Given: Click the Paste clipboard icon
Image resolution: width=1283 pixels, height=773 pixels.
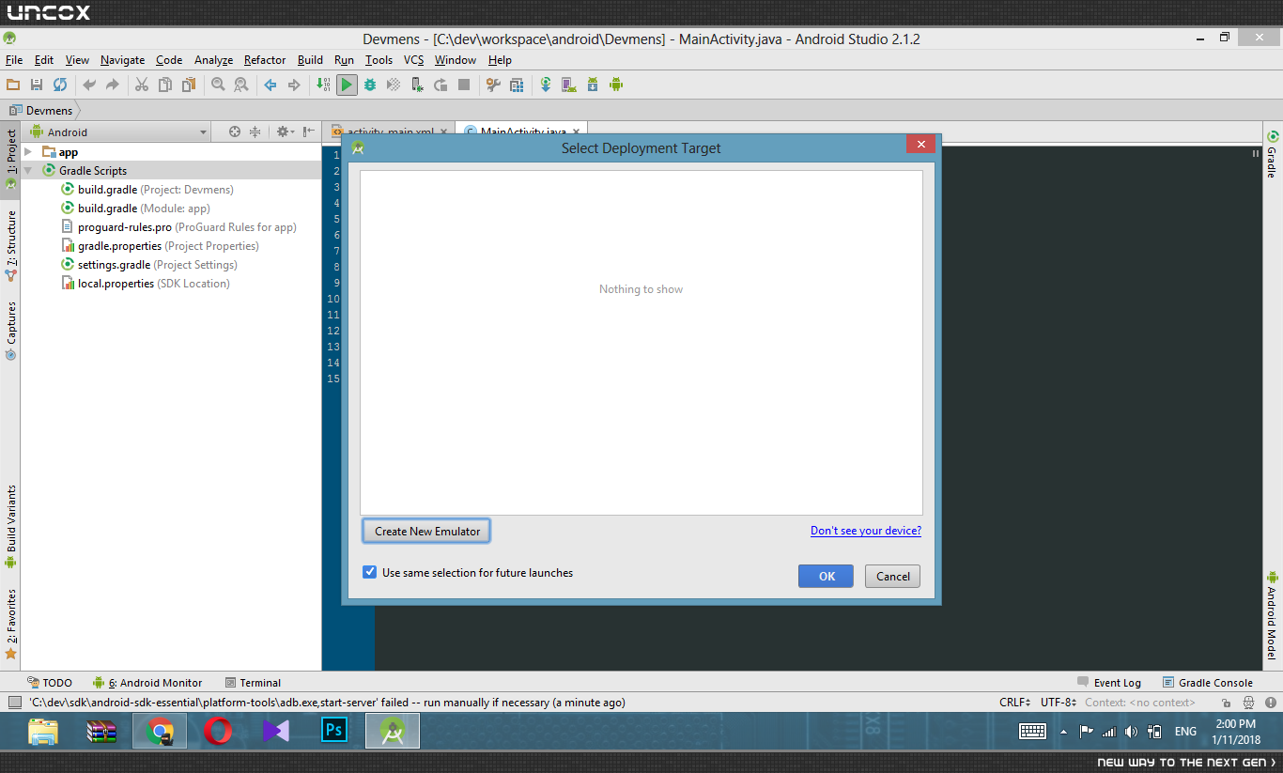Looking at the screenshot, I should pyautogui.click(x=189, y=85).
